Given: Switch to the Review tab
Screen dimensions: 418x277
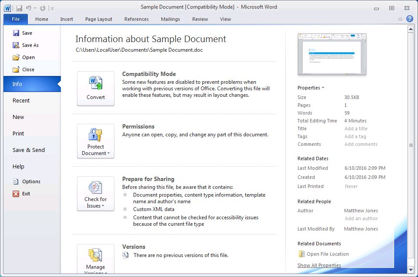Looking at the screenshot, I should pyautogui.click(x=200, y=19).
